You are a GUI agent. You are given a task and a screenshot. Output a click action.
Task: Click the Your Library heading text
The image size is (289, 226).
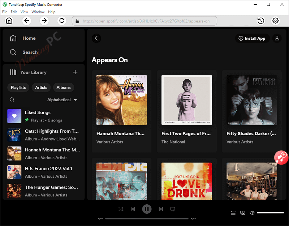click(x=33, y=72)
